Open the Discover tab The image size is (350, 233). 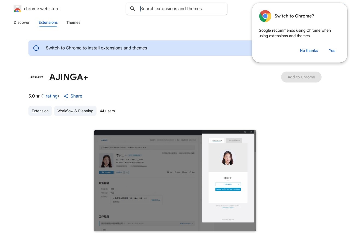pos(22,22)
